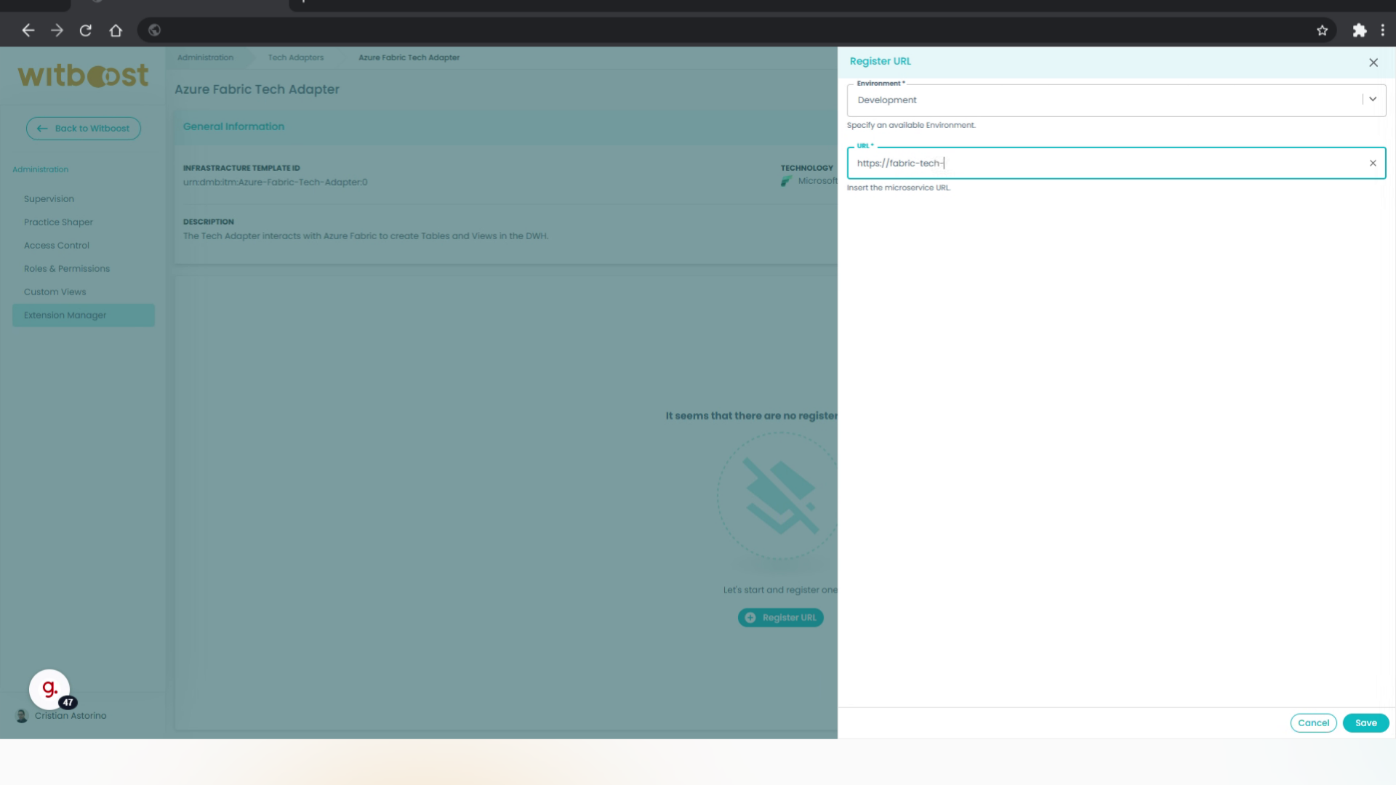Click the Register URL button with plus
1396x785 pixels.
click(781, 618)
